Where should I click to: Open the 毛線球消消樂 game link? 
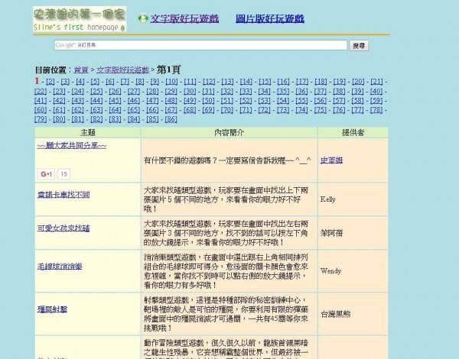[x=60, y=267]
